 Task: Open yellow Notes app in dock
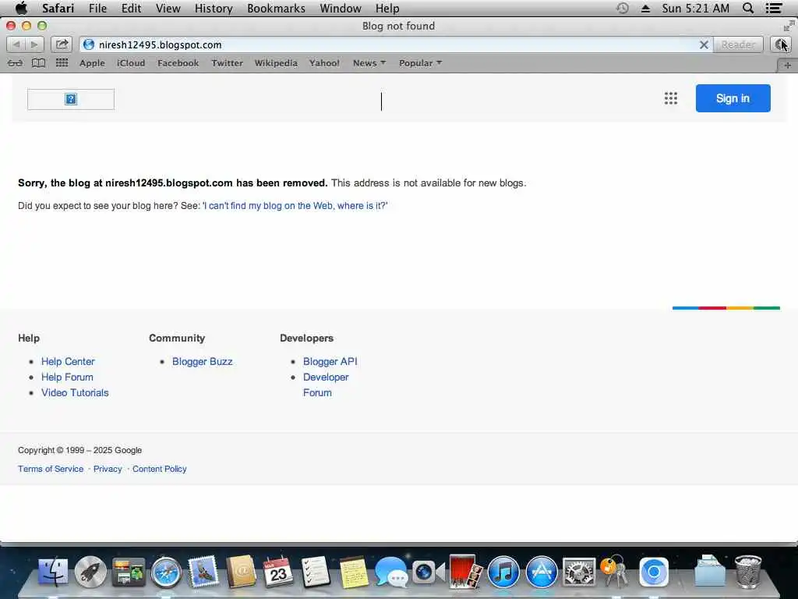pyautogui.click(x=353, y=572)
